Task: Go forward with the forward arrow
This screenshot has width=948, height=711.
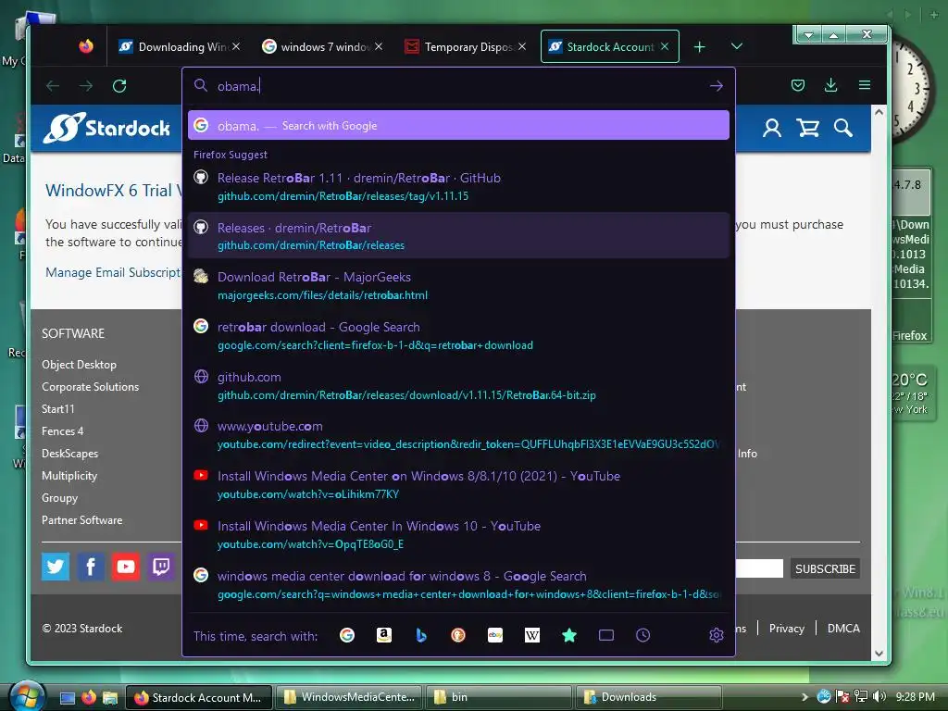Action: pyautogui.click(x=86, y=86)
